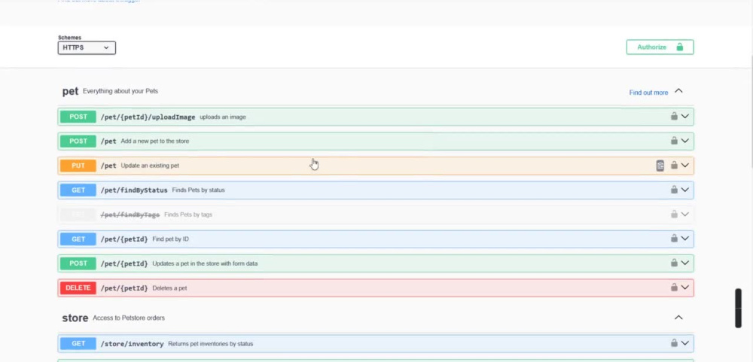Click lock icon on store inventory row
The width and height of the screenshot is (753, 362).
674,342
